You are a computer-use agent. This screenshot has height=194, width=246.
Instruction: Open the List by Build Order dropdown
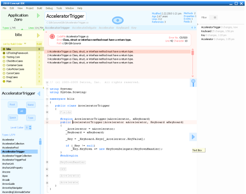(15, 44)
